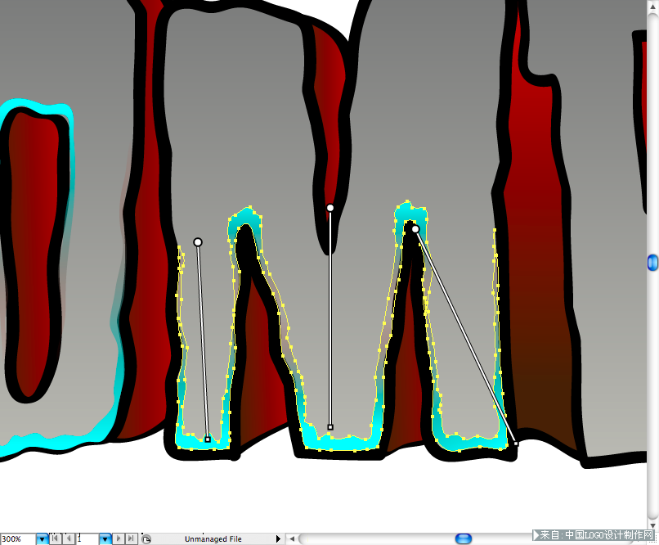Go to the first artboard
Screen dimensions: 659x545
(x=55, y=538)
